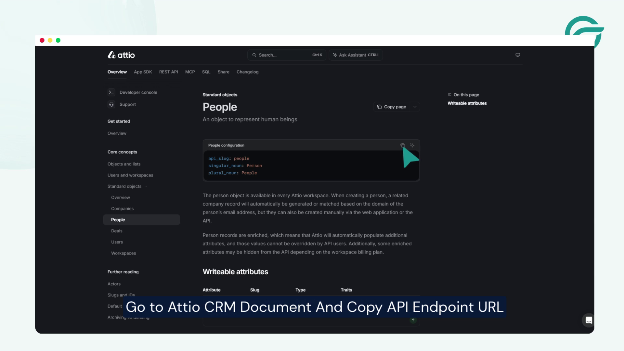Screen dimensions: 624x351
Task: Jump to Writeable attributes in page outline
Action: (x=467, y=103)
